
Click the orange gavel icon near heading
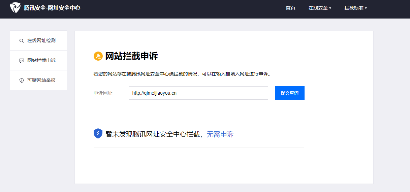point(98,56)
